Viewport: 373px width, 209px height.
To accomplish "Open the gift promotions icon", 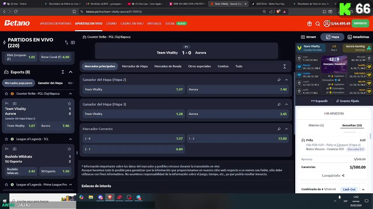I will click(309, 24).
